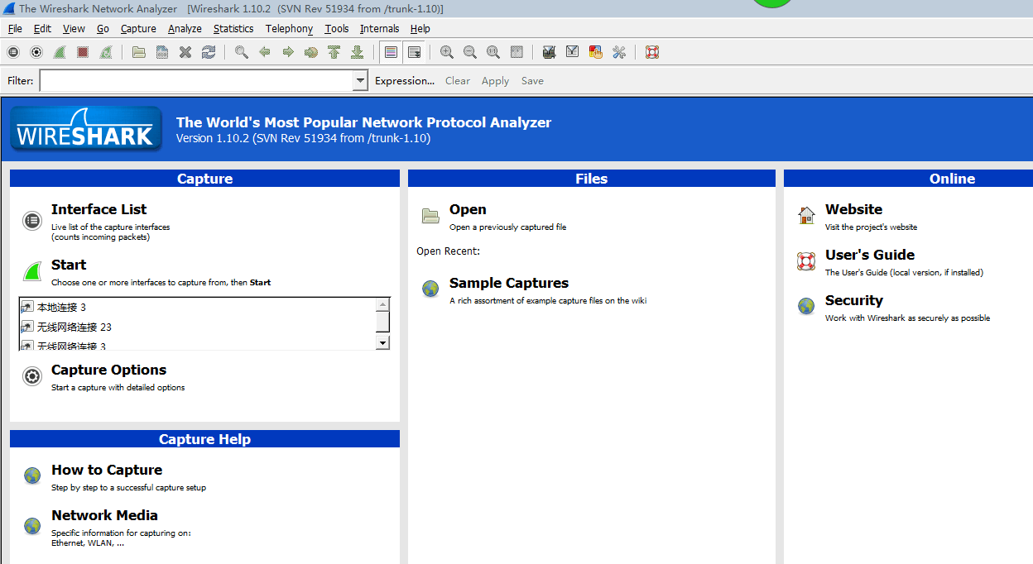Click Sample Captures link
1033x564 pixels.
(x=508, y=284)
